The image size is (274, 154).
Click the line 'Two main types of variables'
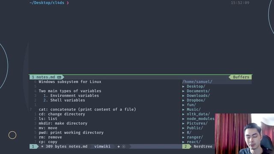[x=70, y=91]
